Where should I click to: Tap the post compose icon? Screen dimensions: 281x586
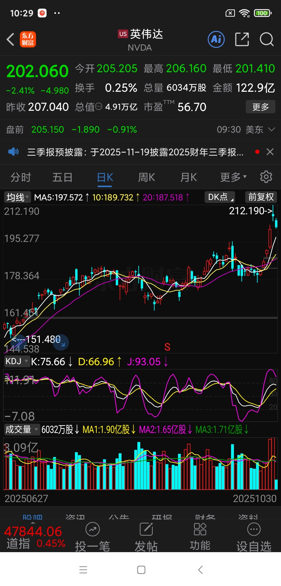(x=146, y=529)
